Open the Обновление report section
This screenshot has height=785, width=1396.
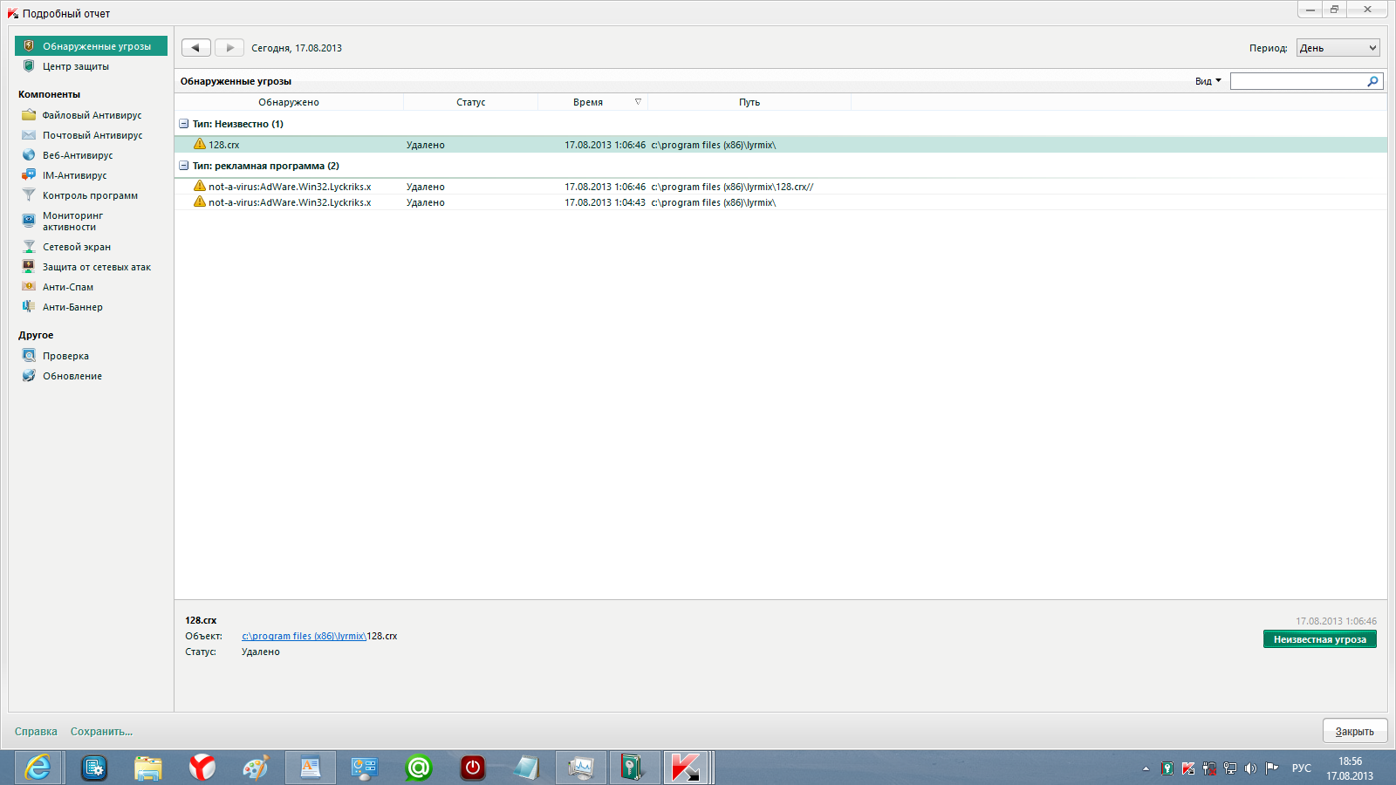tap(72, 376)
